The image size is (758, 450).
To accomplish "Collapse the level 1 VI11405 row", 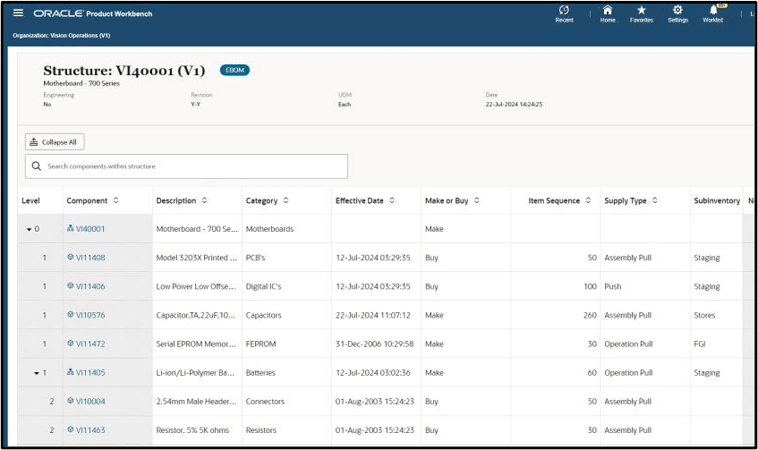I will [x=37, y=373].
